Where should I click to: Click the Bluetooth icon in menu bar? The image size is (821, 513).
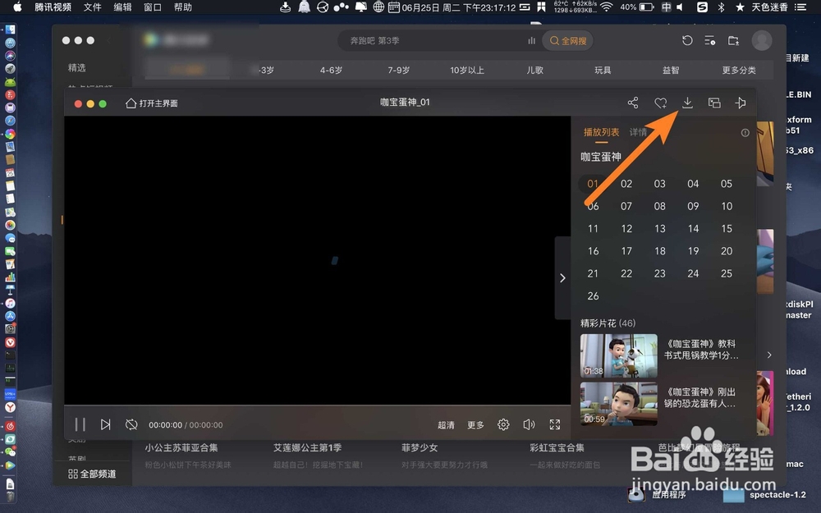click(721, 7)
